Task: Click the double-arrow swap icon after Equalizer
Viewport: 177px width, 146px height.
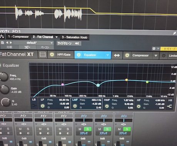Action: (x=117, y=55)
